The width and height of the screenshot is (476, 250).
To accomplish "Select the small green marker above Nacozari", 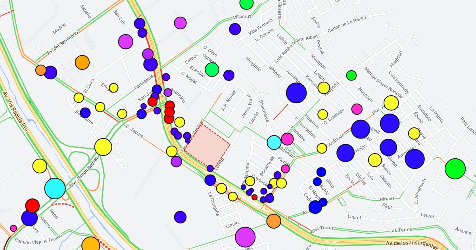I will tap(351, 75).
